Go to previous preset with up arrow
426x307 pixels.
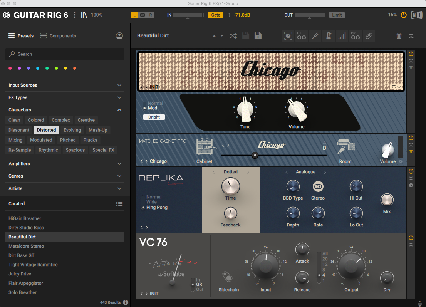coord(214,36)
